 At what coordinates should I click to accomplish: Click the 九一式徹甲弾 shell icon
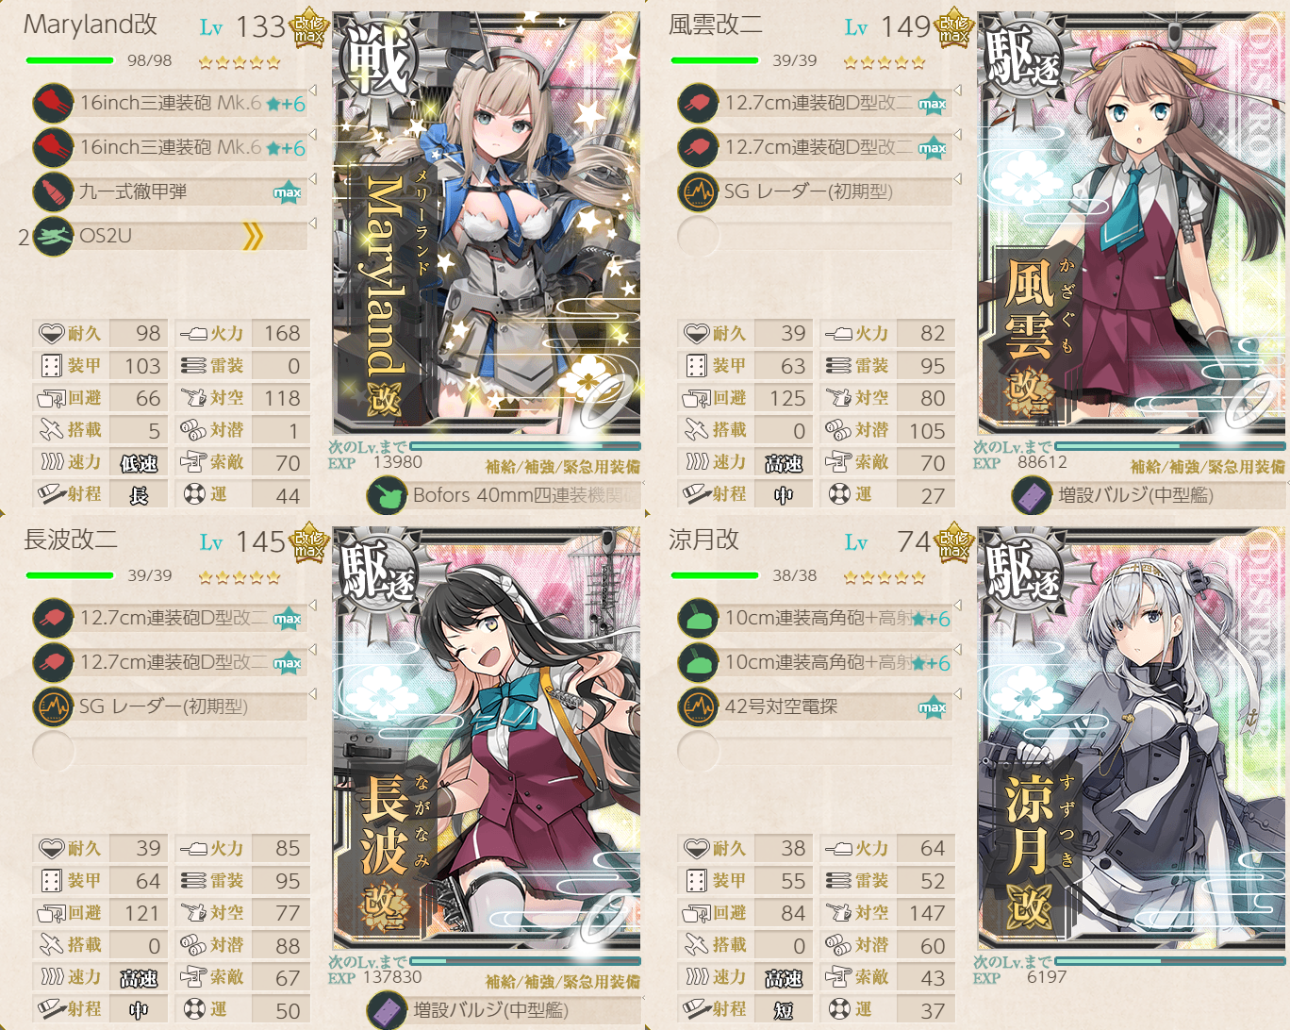[53, 192]
